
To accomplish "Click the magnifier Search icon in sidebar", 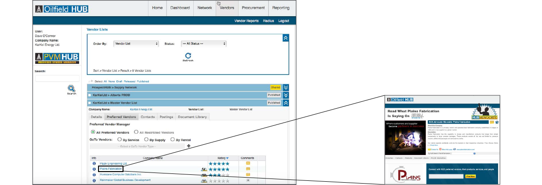I will point(71,88).
